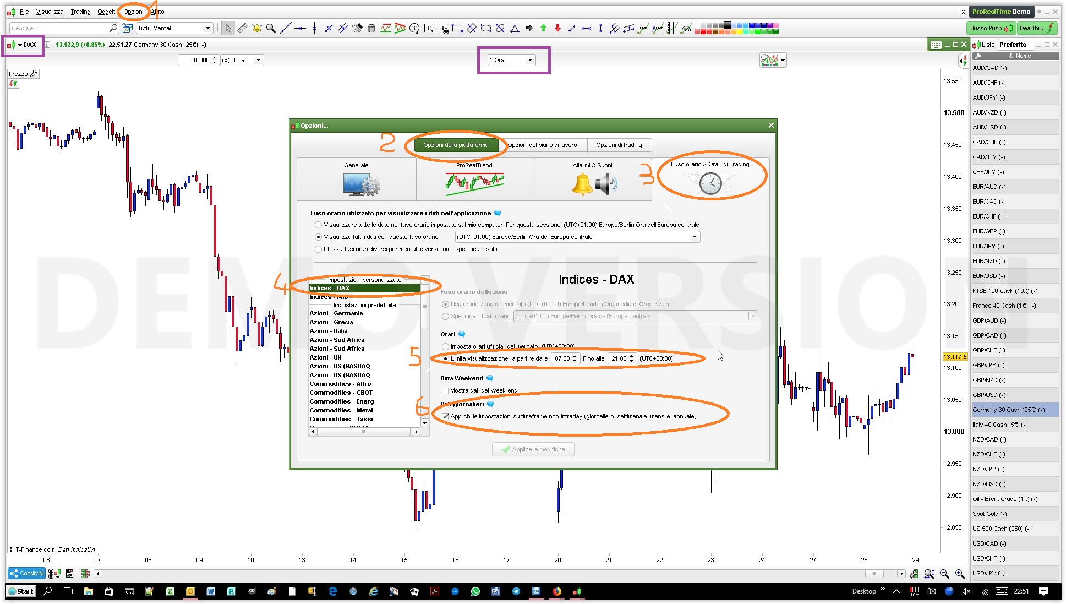Click the alarm bell icon in toolbar

pos(256,28)
